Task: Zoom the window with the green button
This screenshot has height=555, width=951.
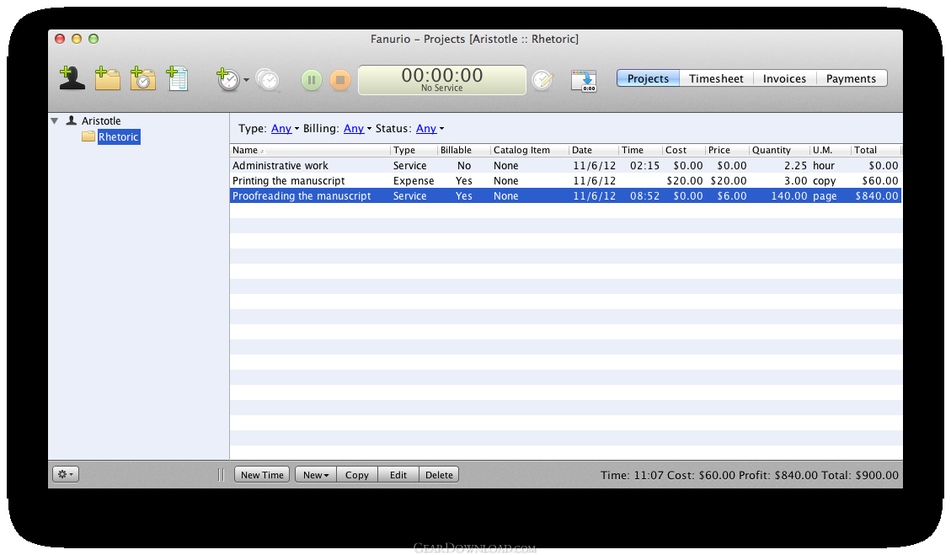Action: point(93,39)
